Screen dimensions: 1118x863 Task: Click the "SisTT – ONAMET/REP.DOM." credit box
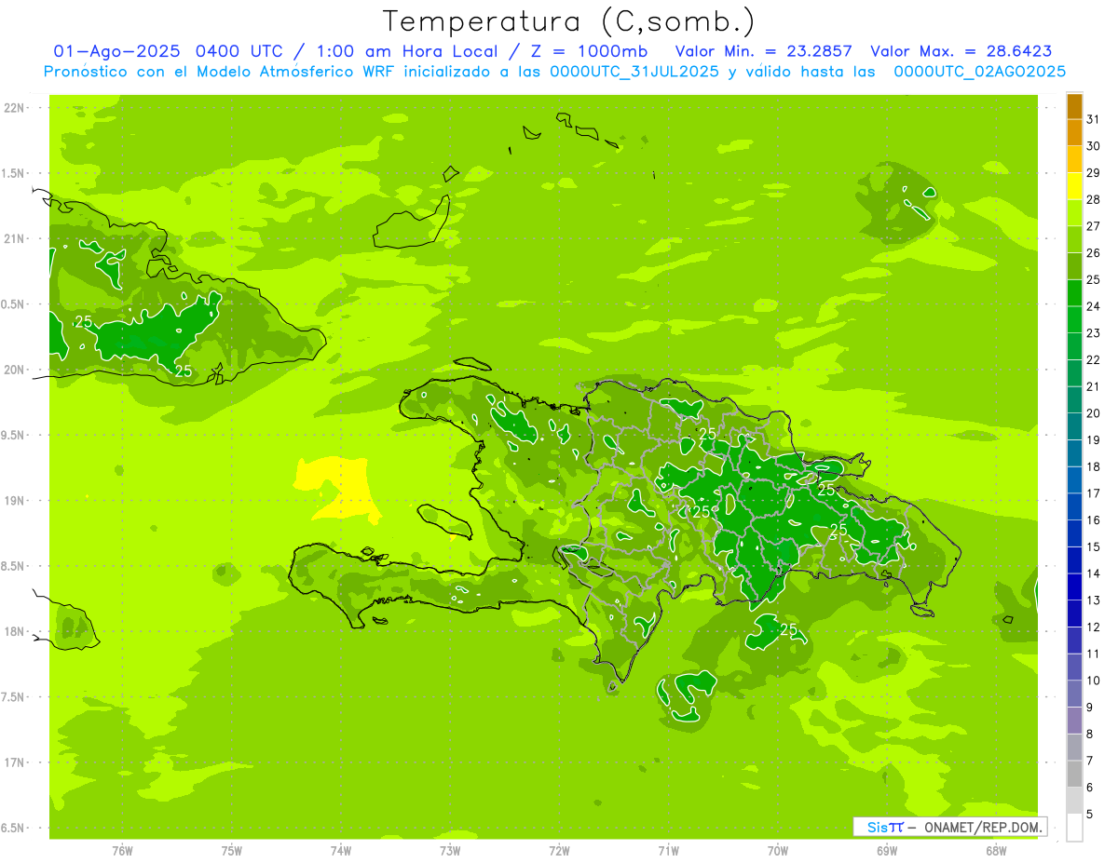949,827
